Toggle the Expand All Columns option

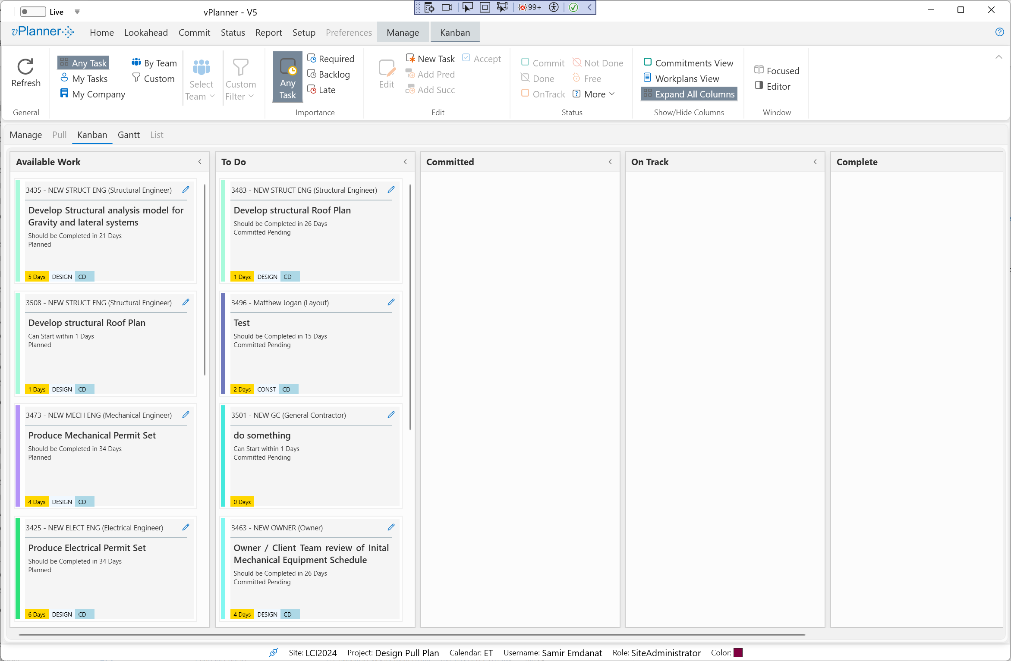[x=689, y=94]
